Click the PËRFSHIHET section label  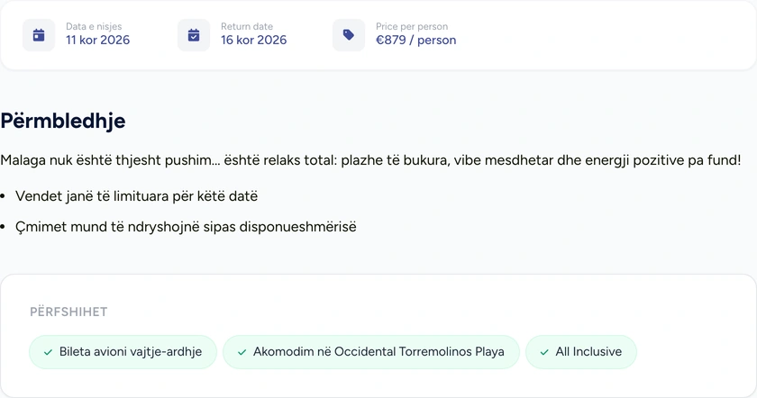pyautogui.click(x=68, y=312)
